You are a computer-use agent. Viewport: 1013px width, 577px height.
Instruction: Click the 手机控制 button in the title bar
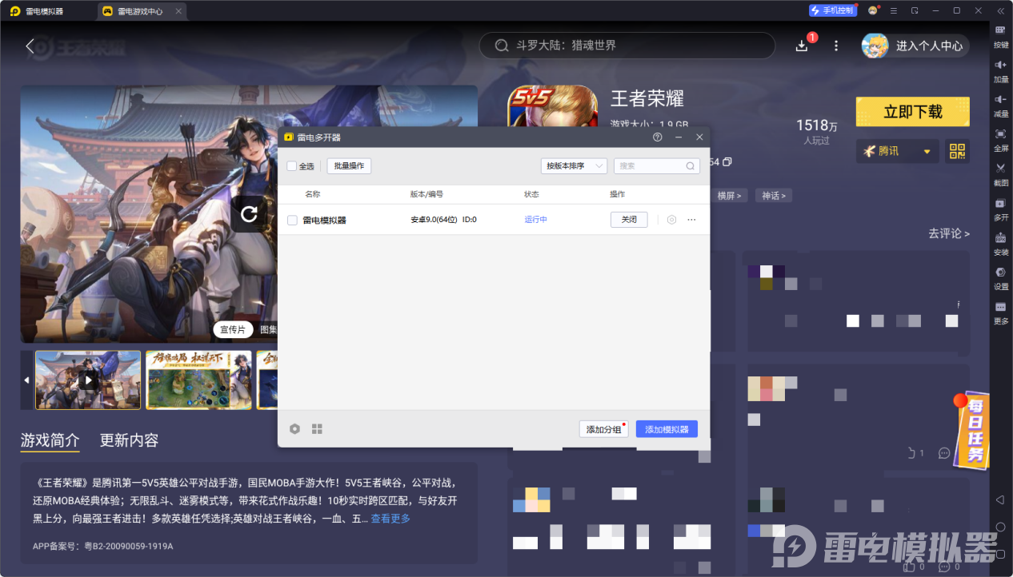tap(833, 10)
